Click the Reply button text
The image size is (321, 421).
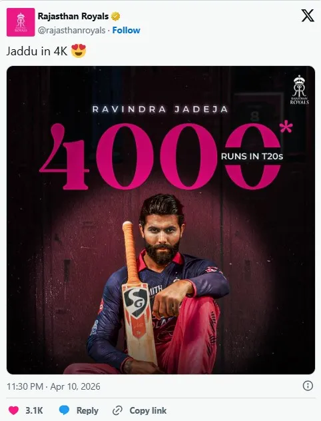pyautogui.click(x=87, y=410)
